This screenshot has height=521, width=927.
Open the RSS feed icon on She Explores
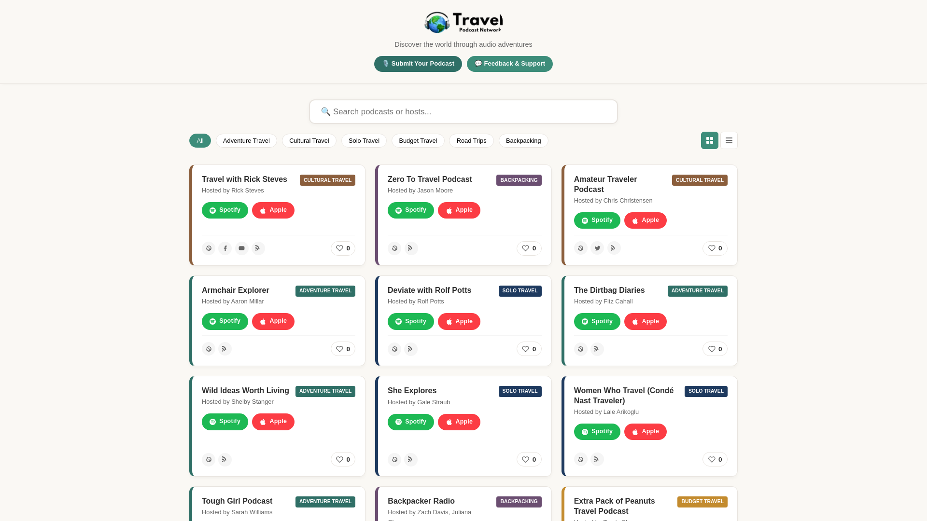(411, 459)
